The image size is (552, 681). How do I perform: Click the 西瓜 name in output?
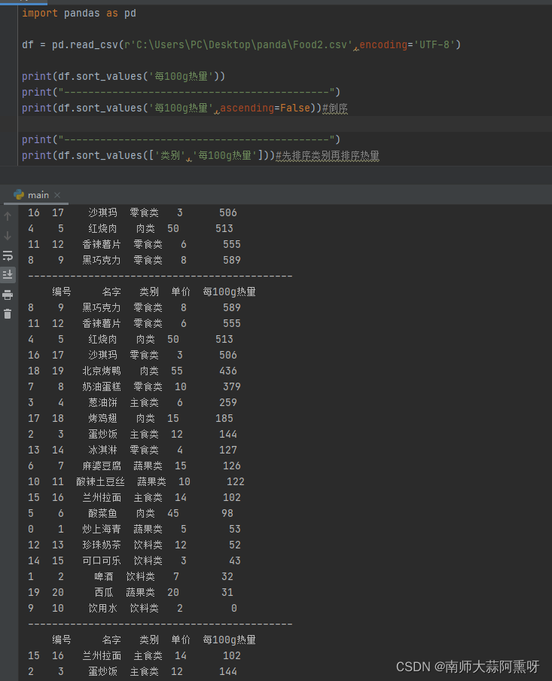[x=104, y=592]
